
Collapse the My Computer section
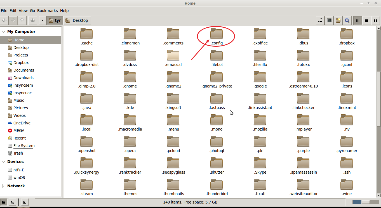click(x=3, y=32)
